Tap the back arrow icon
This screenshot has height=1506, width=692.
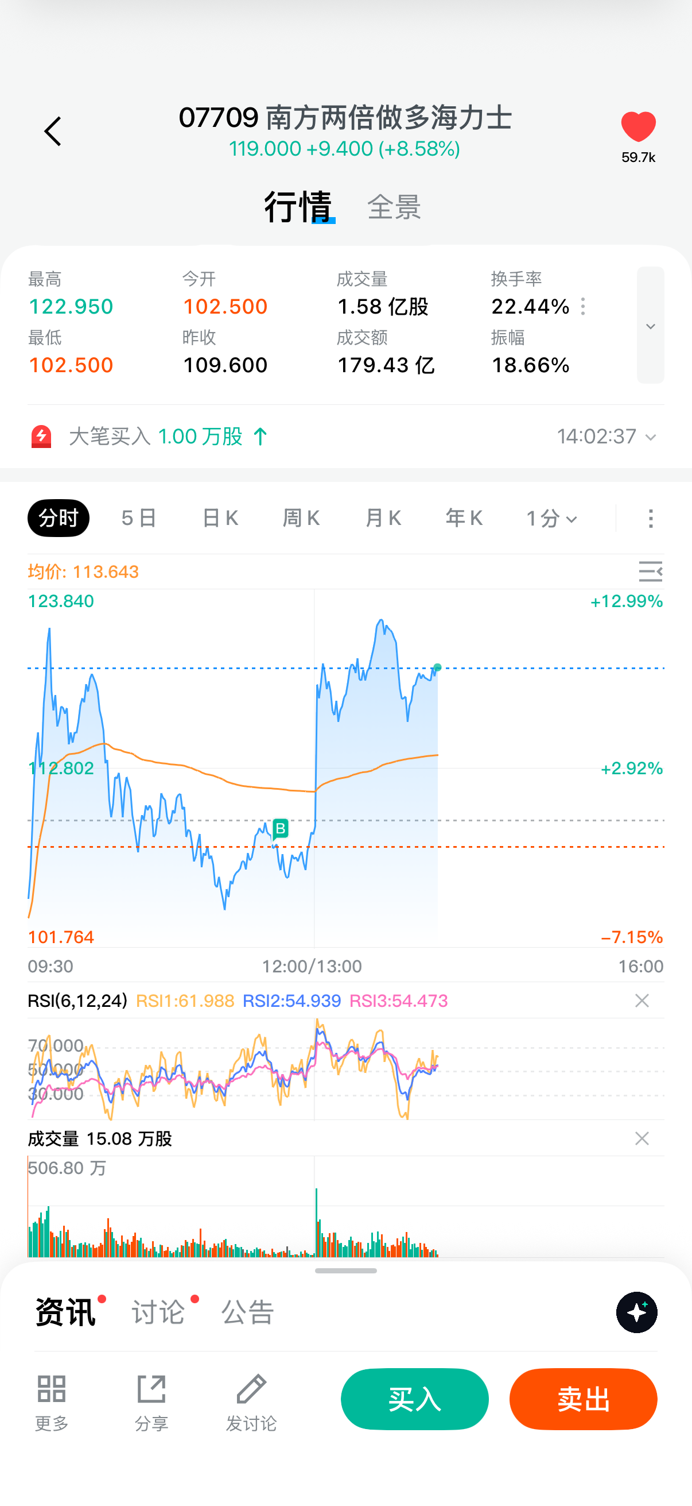(x=53, y=131)
